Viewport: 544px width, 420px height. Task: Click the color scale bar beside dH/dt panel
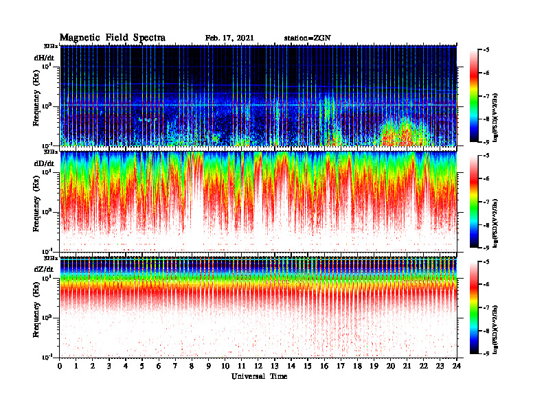coord(474,96)
